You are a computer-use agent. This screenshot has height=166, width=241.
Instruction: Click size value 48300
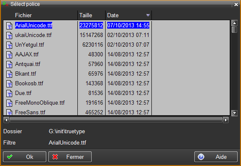pos(95,54)
